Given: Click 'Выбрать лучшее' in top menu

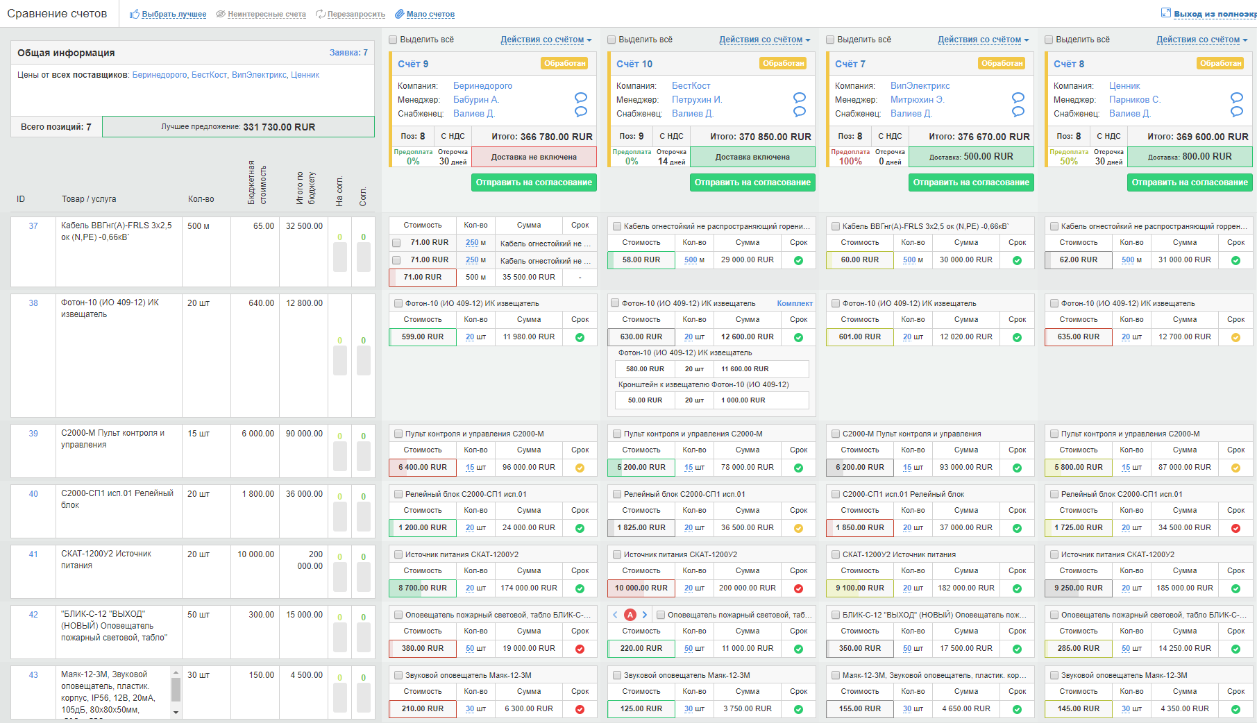Looking at the screenshot, I should 174,14.
